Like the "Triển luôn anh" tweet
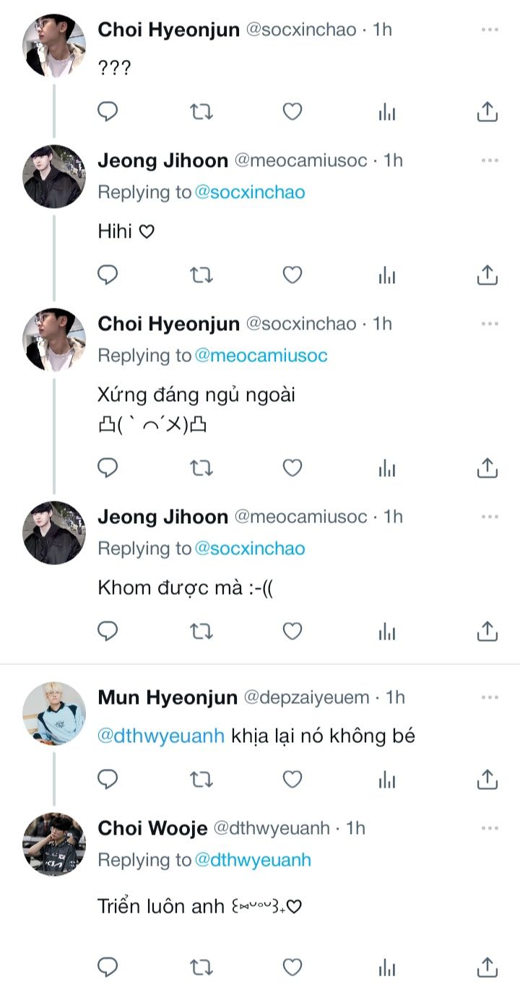 coord(292,967)
